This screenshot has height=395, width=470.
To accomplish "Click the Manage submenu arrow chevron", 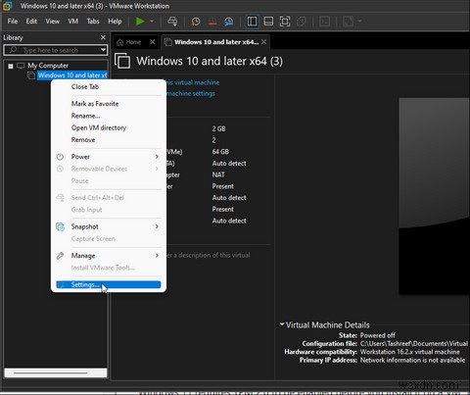I will point(157,256).
